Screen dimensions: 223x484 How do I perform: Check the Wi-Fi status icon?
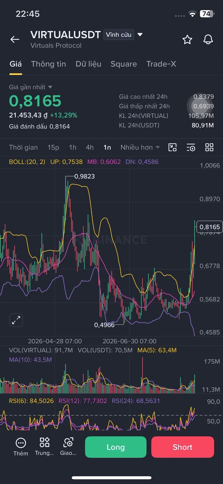tap(193, 14)
